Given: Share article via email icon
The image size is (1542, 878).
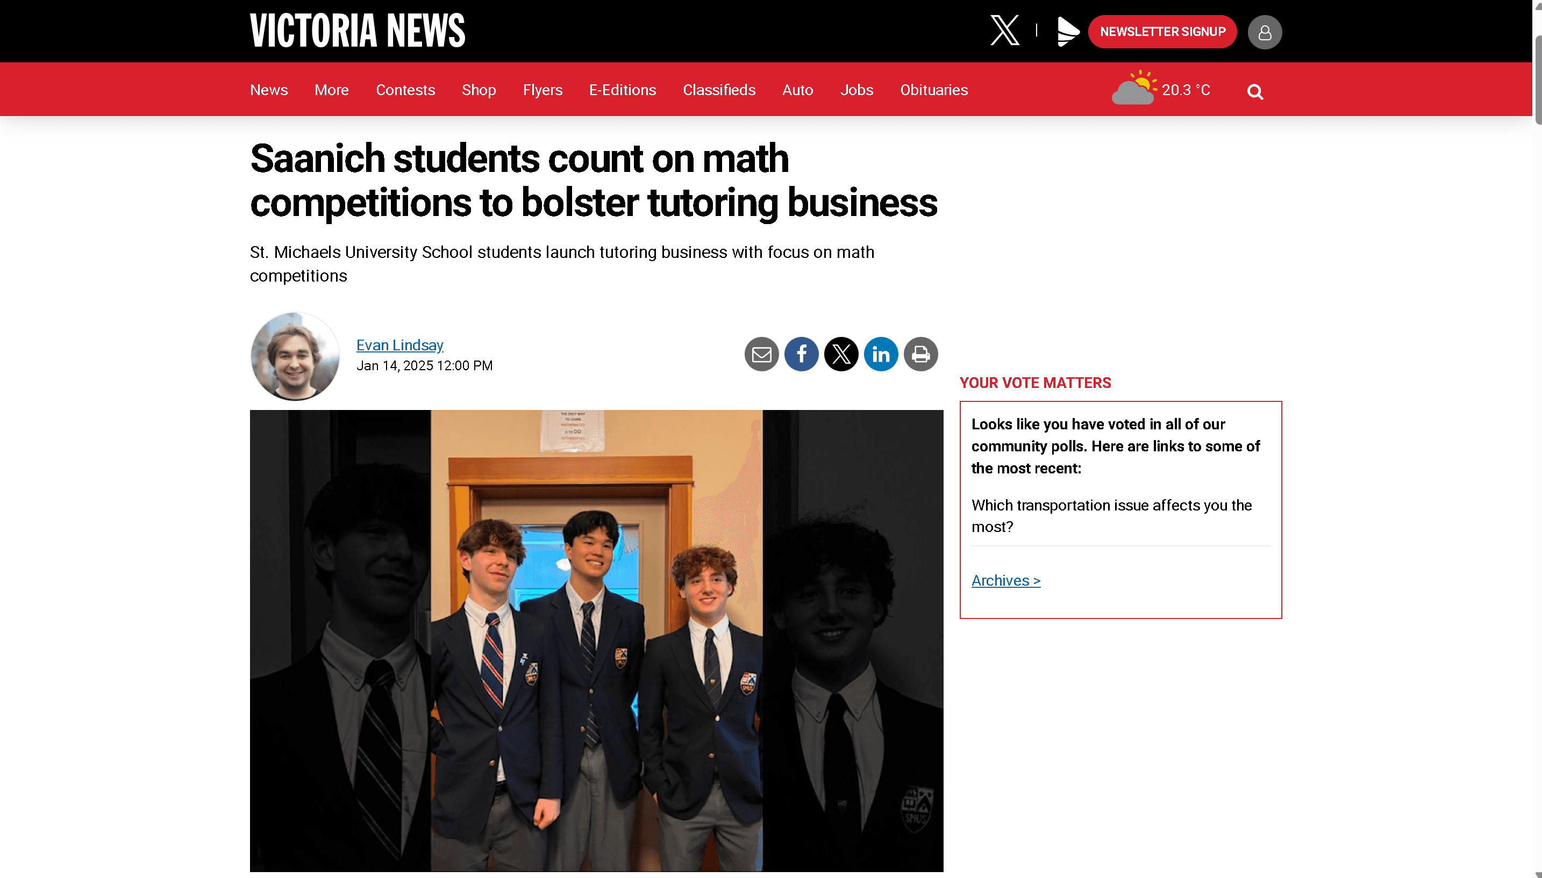Looking at the screenshot, I should pos(761,354).
